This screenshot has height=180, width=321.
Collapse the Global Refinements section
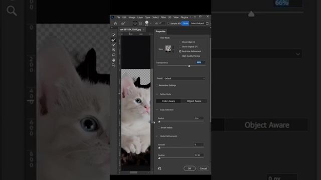click(x=157, y=136)
